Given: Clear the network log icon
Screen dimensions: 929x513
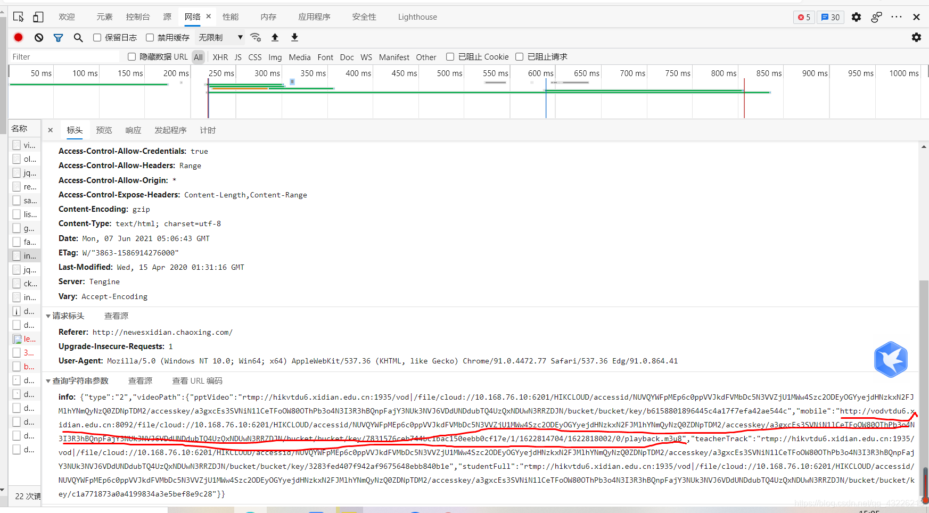Looking at the screenshot, I should (39, 37).
